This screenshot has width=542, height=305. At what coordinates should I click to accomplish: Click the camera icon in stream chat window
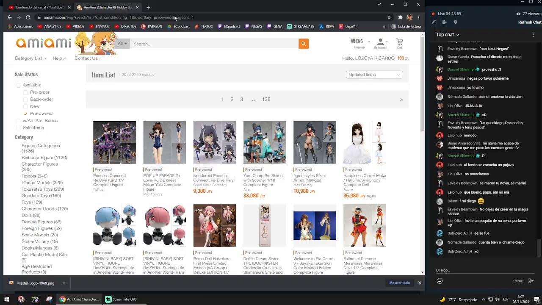click(x=444, y=22)
